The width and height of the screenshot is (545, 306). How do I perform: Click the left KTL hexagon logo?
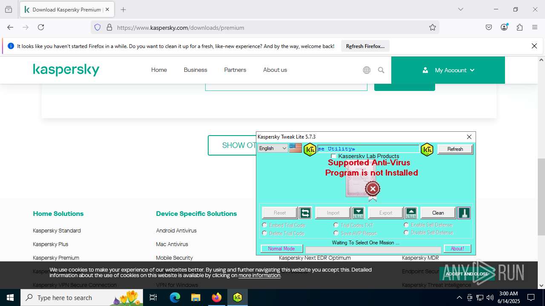[310, 149]
